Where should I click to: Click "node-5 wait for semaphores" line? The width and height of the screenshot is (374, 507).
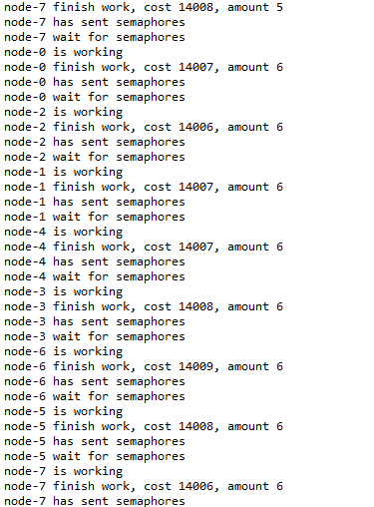coord(95,456)
